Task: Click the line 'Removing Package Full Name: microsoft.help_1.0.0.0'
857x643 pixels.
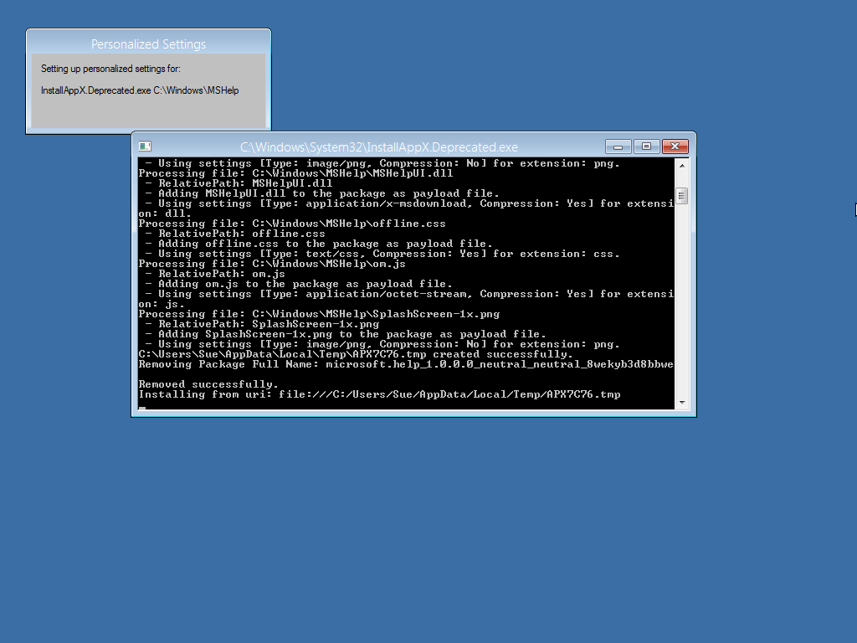Action: pos(406,364)
